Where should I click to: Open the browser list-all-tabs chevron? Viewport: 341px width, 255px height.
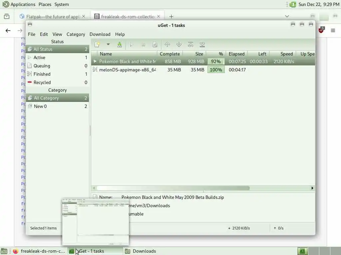287,16
